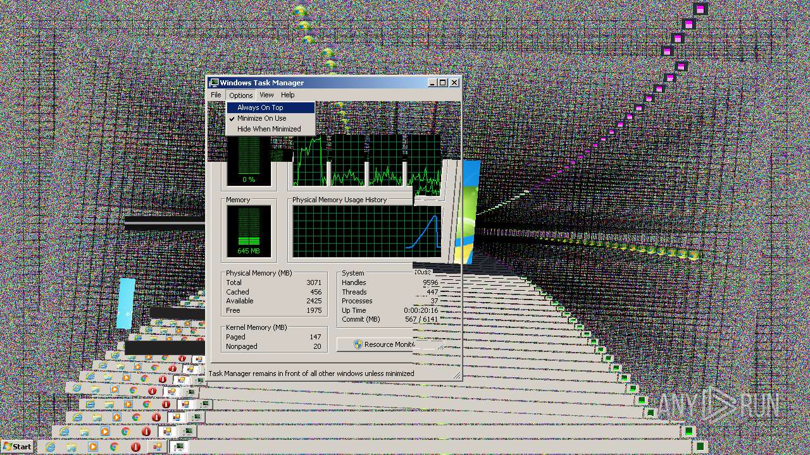Toggle the Always On Top option

click(x=271, y=107)
